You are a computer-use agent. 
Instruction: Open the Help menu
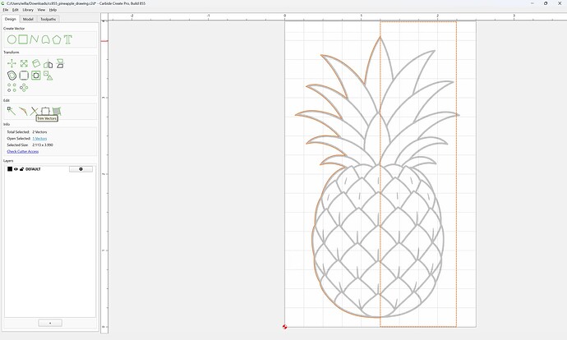click(x=53, y=10)
